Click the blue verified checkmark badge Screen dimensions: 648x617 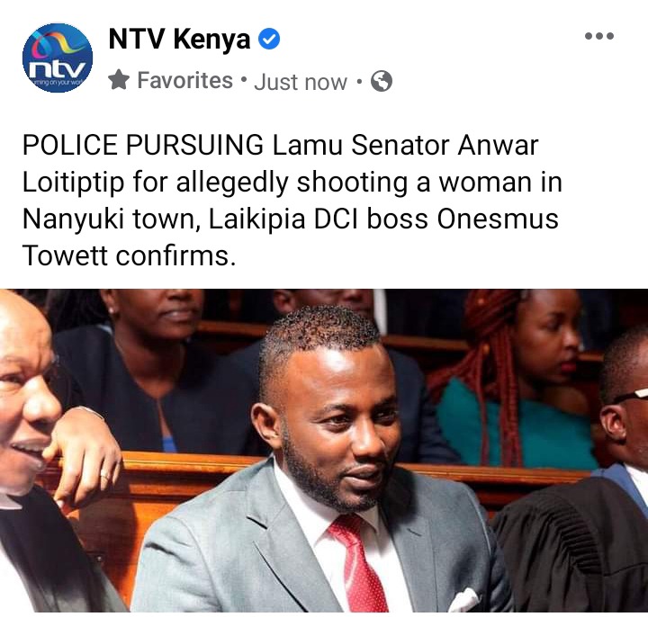pos(269,39)
